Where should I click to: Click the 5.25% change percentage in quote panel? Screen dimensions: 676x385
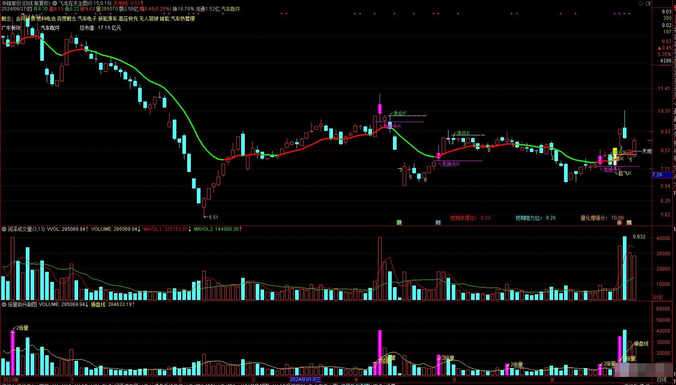[x=664, y=54]
